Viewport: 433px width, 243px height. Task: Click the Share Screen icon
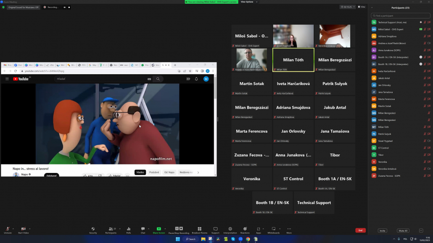point(158,229)
